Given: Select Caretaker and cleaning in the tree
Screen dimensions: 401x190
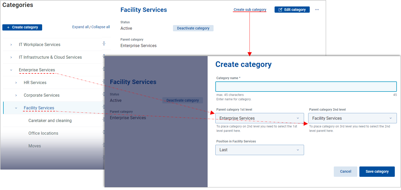Looking at the screenshot, I should pyautogui.click(x=50, y=121).
